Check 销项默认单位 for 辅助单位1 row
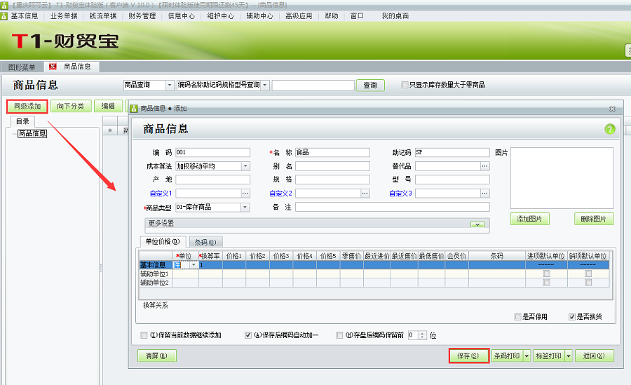This screenshot has width=631, height=385. pyautogui.click(x=588, y=274)
